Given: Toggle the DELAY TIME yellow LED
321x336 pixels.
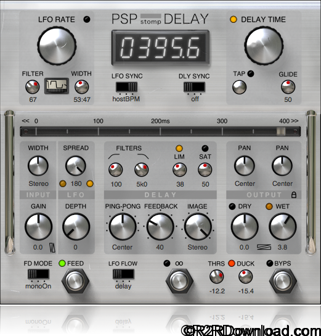Looking at the screenshot, I should [233, 19].
